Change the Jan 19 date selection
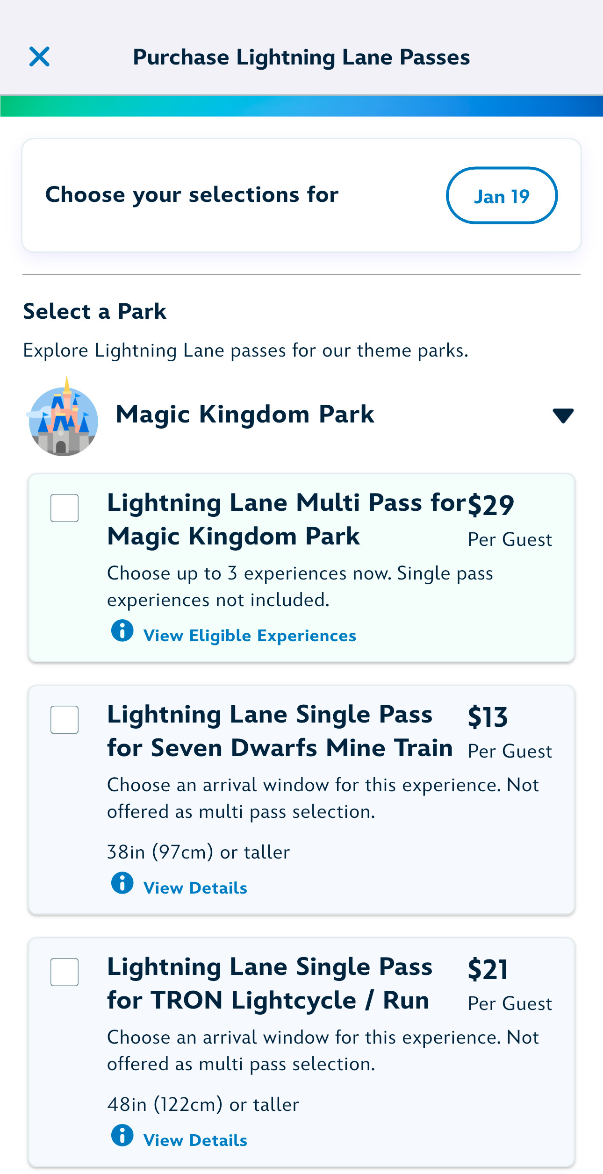This screenshot has height=1174, width=603. tap(502, 196)
